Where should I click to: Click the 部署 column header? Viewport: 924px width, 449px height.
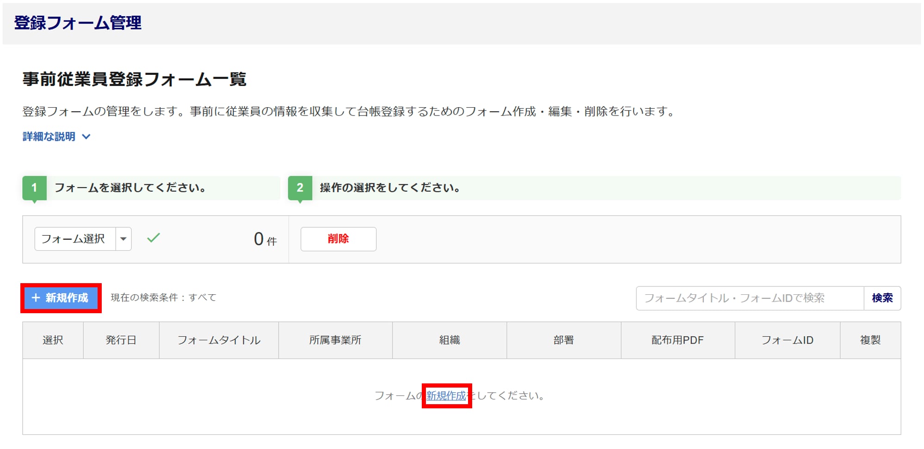pyautogui.click(x=564, y=340)
